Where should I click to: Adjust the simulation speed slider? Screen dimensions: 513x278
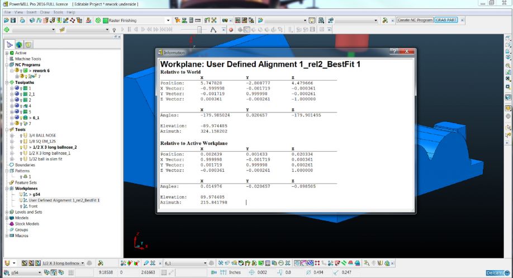(199, 30)
